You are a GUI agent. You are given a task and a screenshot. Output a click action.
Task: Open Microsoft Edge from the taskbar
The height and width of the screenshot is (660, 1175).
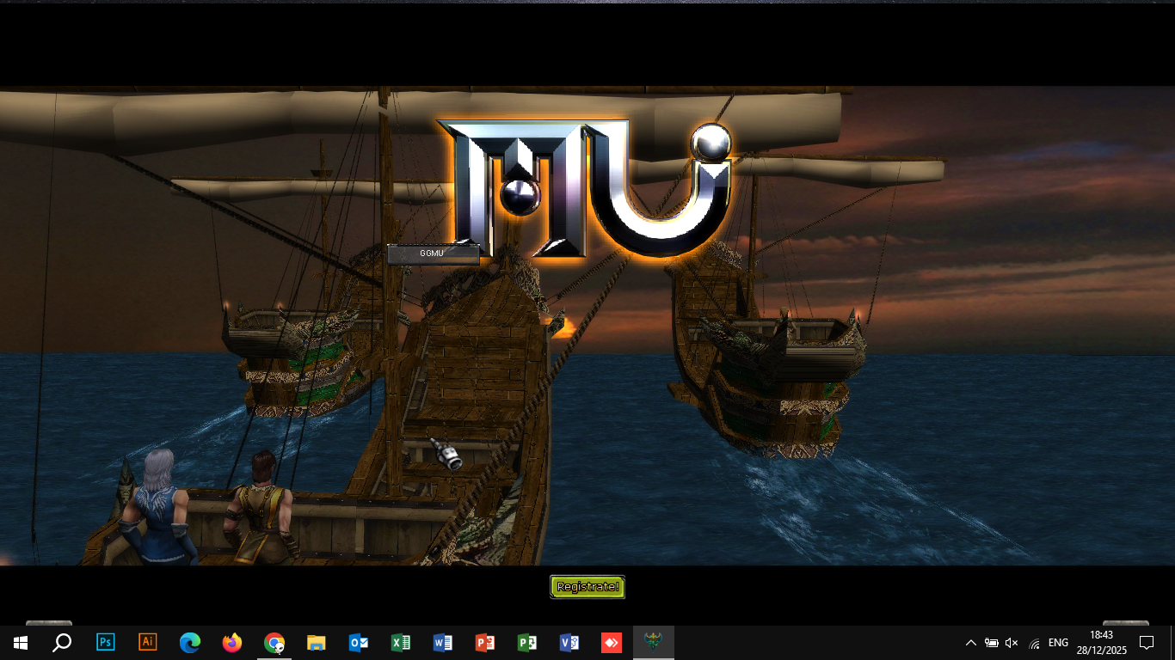tap(190, 643)
